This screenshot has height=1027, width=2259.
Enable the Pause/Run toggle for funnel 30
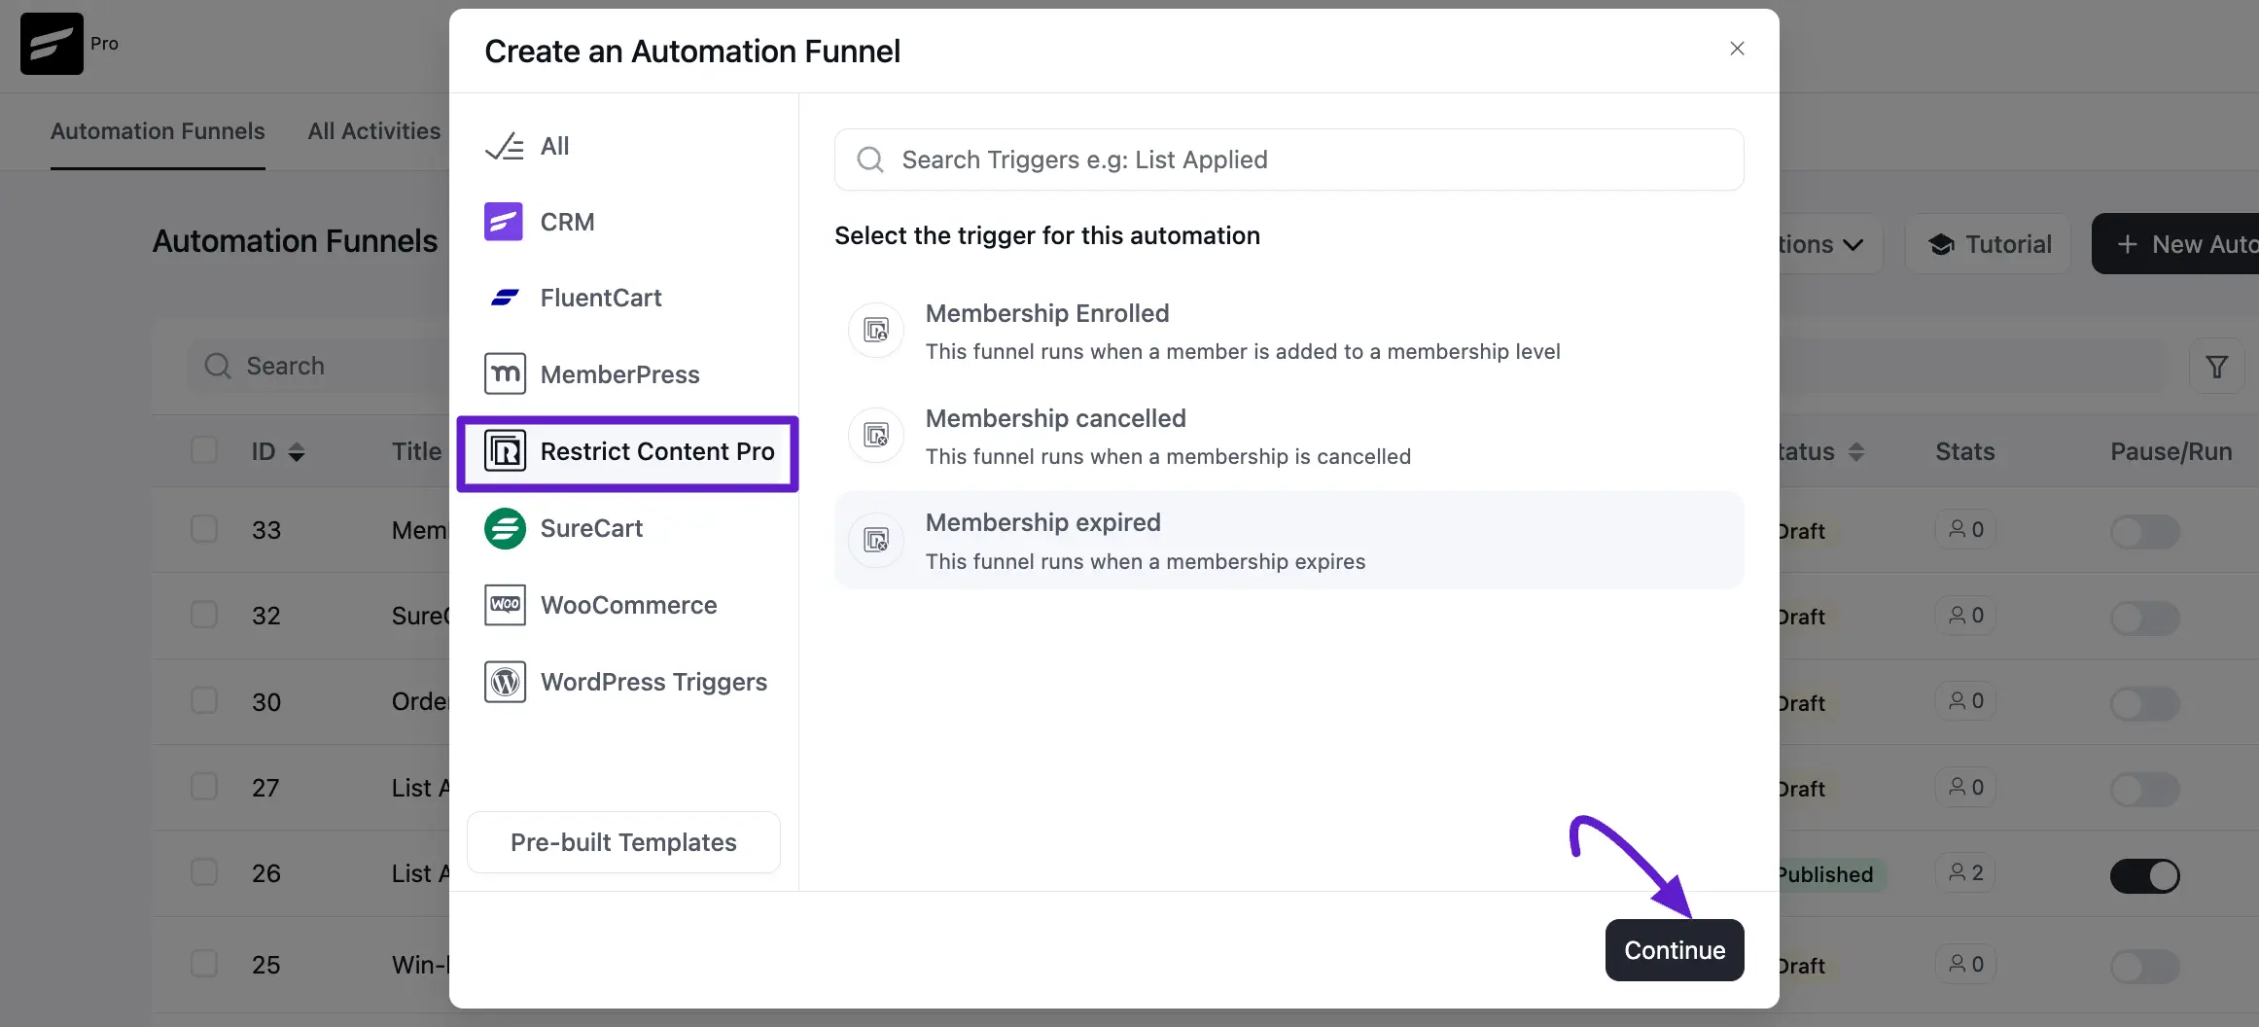(x=2144, y=703)
